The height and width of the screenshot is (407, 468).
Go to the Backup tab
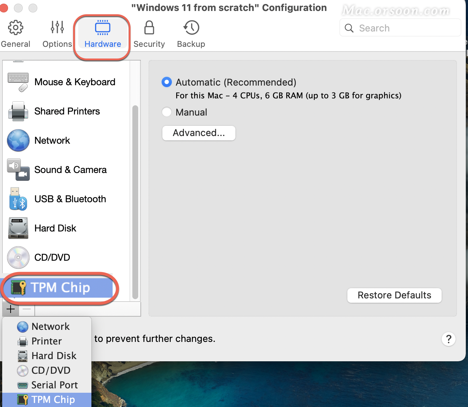(x=191, y=34)
